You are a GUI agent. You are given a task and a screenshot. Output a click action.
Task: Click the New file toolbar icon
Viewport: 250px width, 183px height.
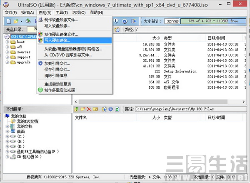9,21
